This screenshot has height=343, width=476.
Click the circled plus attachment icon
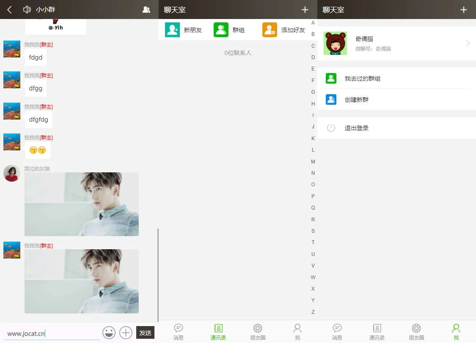tap(126, 332)
